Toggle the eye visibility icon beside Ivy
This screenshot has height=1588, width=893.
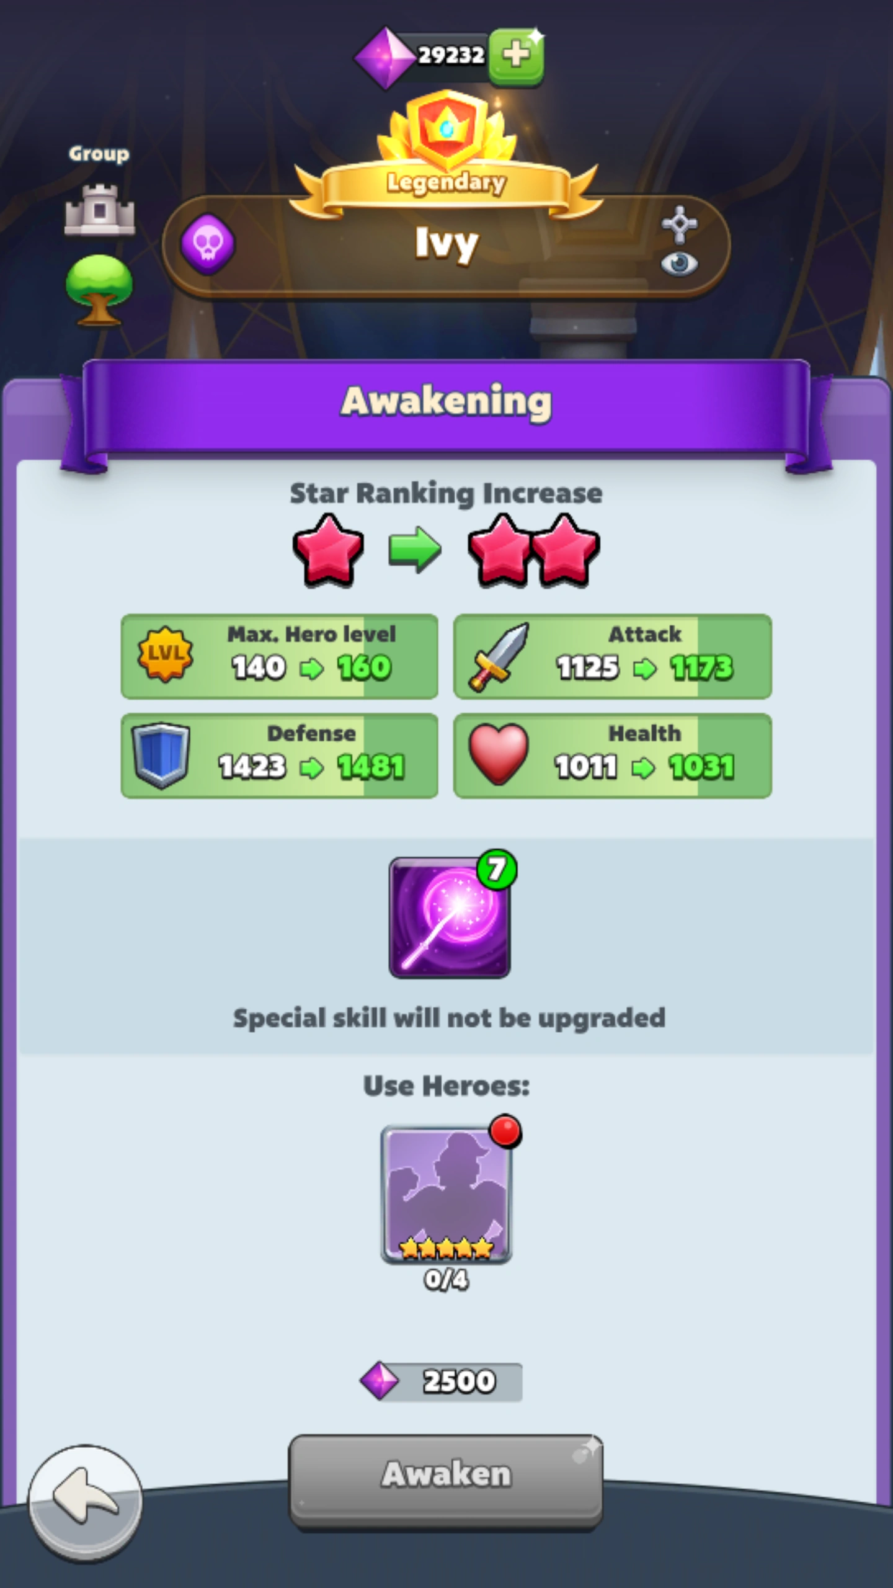[x=679, y=264]
